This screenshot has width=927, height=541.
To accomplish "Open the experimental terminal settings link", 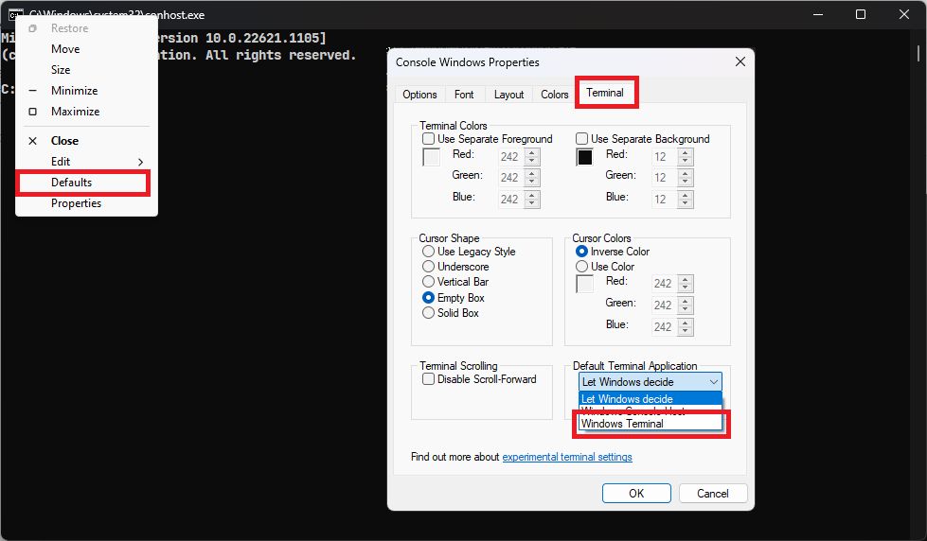I will (x=567, y=457).
